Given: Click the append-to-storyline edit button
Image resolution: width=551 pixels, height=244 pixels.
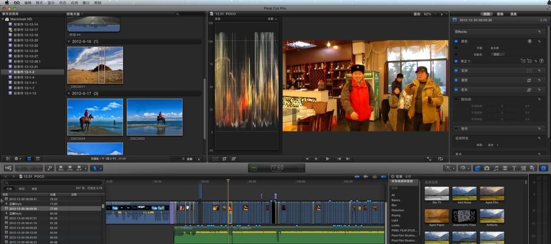Looking at the screenshot, I should point(79,168).
